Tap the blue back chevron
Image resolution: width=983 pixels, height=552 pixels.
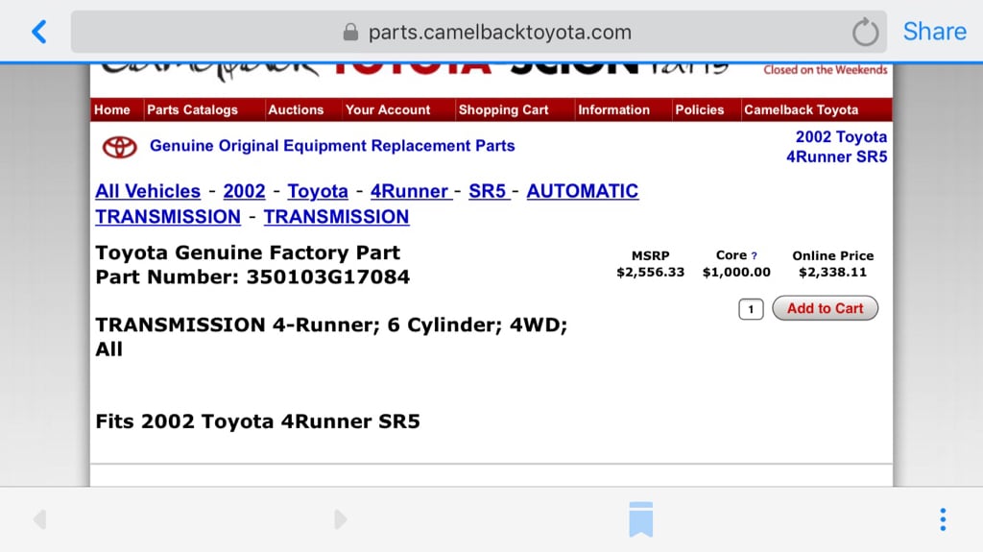[x=38, y=32]
